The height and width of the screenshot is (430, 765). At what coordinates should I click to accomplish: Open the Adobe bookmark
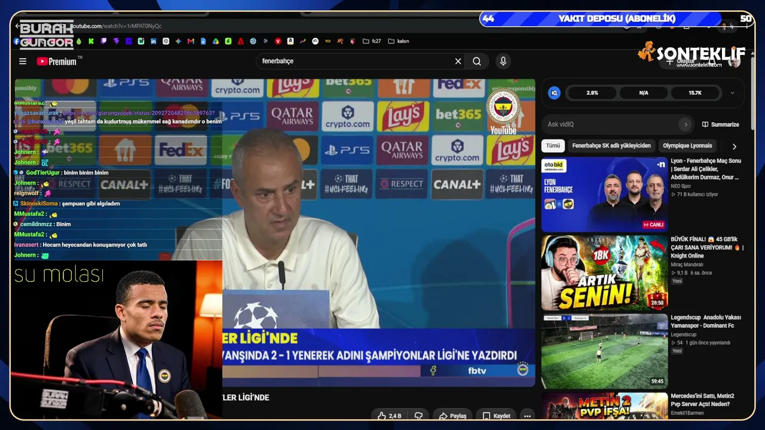coord(240,41)
